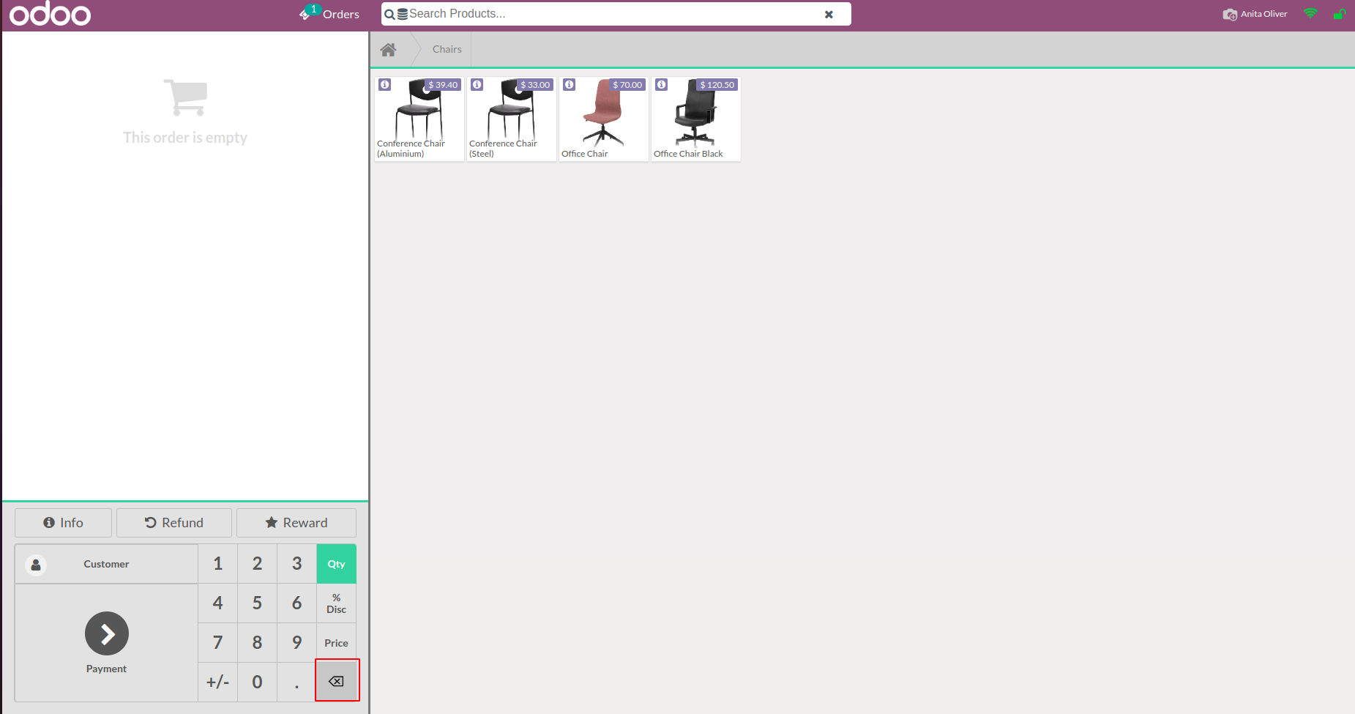
Task: Check the Wi-Fi connection status icon
Action: point(1310,14)
